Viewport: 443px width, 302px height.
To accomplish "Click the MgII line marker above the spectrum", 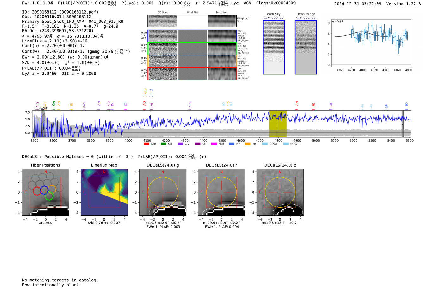I will (x=54, y=105).
